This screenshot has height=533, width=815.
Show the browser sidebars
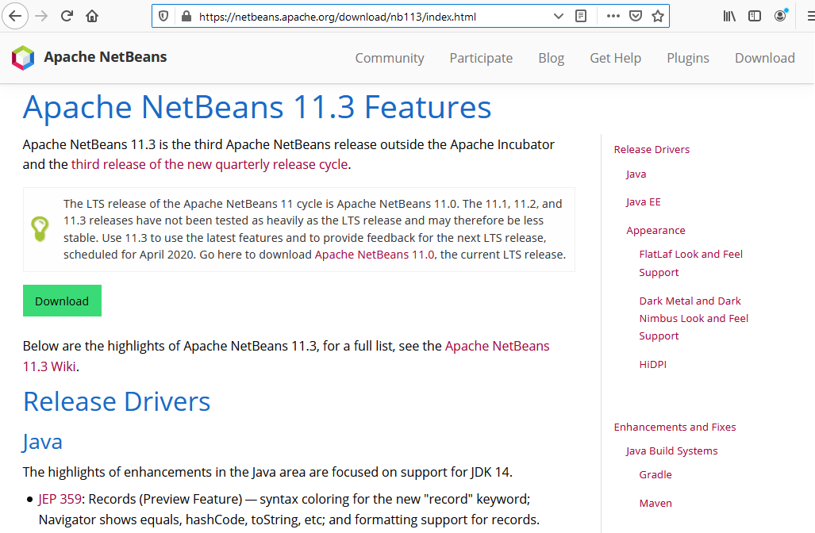[x=755, y=16]
